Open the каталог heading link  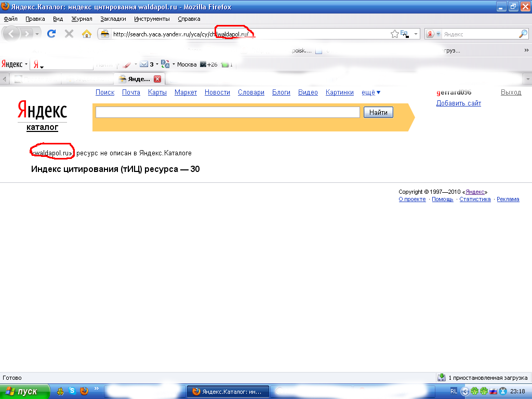pyautogui.click(x=43, y=127)
